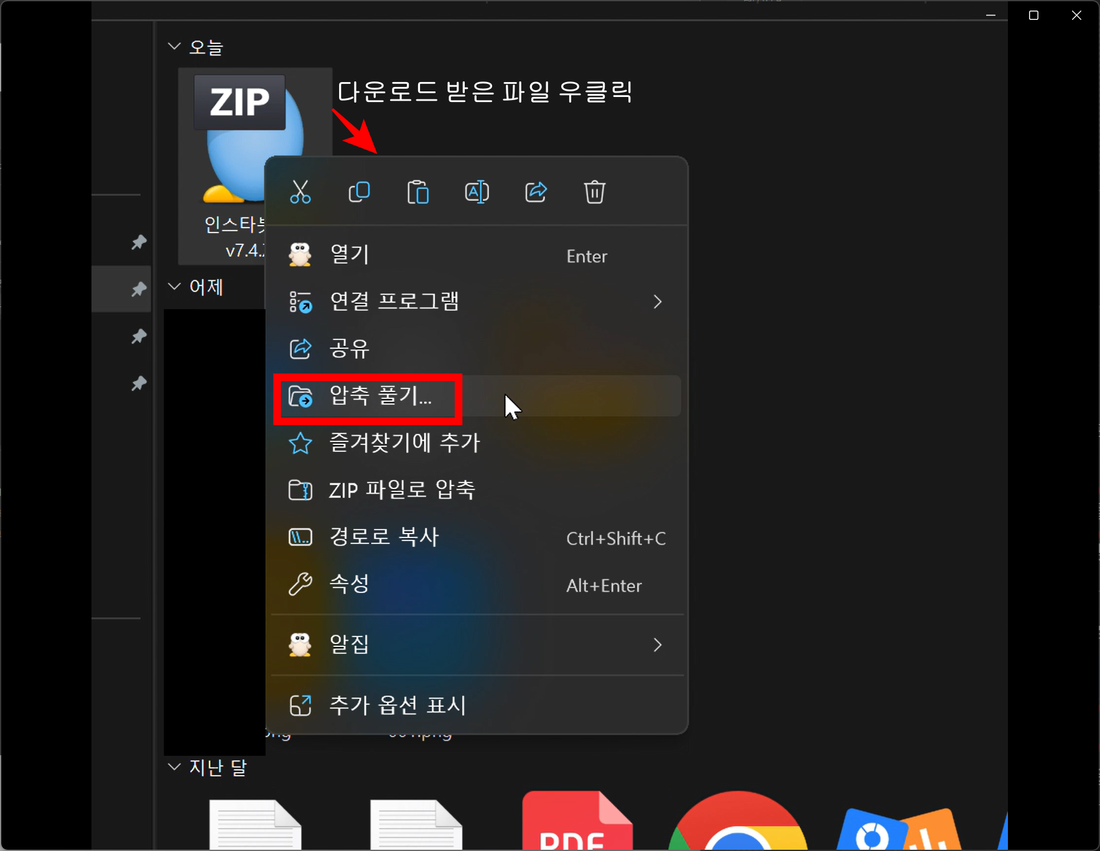1100x851 pixels.
Task: Collapse the 어제 group
Action: click(x=174, y=287)
